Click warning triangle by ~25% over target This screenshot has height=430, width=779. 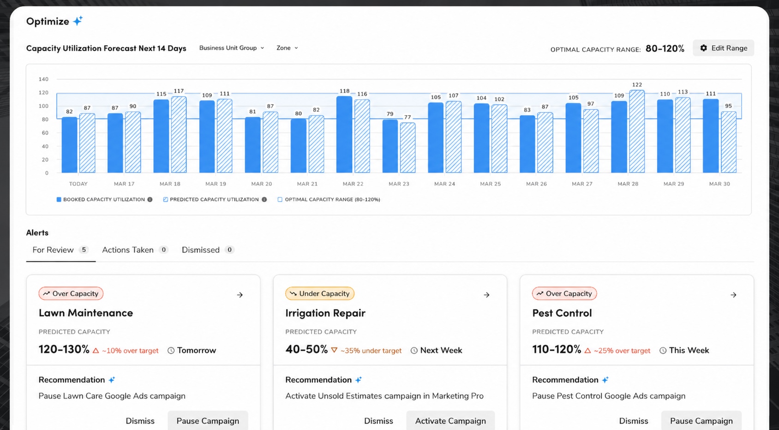[x=587, y=351]
